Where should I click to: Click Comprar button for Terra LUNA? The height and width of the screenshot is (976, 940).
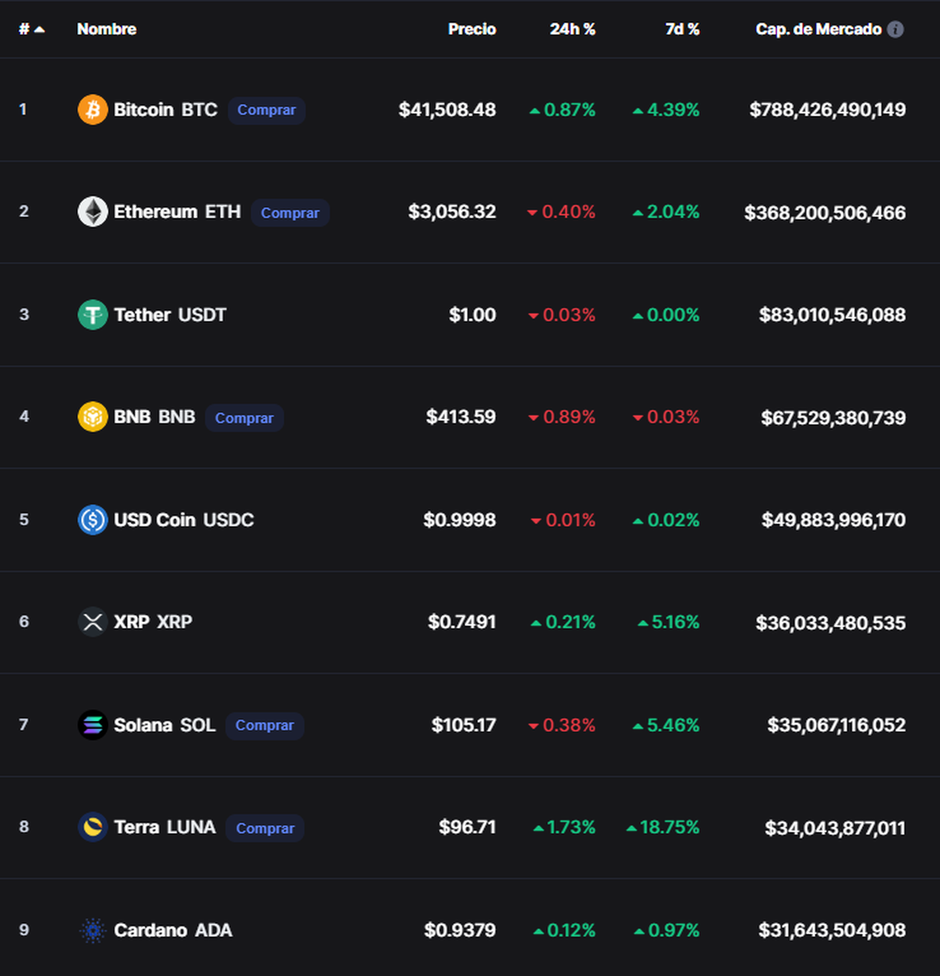264,828
